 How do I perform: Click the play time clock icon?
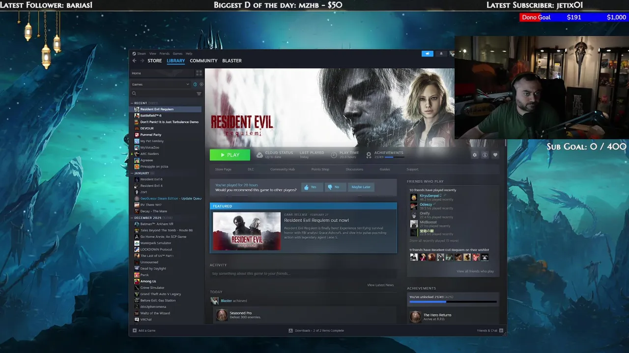[334, 155]
